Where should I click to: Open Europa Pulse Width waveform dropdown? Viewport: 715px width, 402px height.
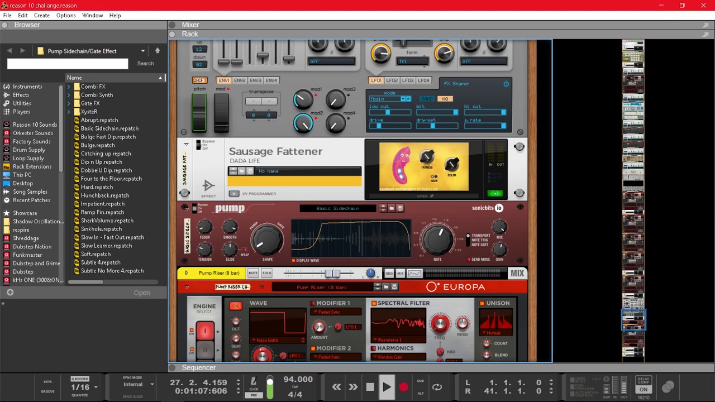278,340
